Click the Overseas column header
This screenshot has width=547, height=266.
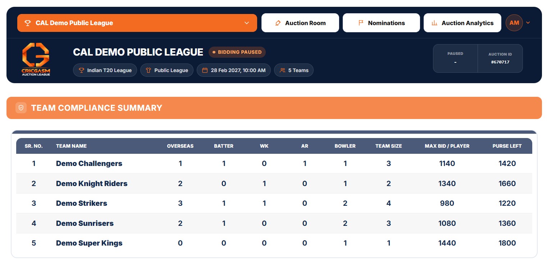[180, 146]
